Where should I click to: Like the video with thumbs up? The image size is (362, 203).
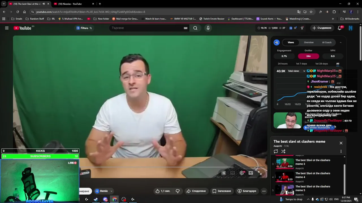(x=163, y=191)
